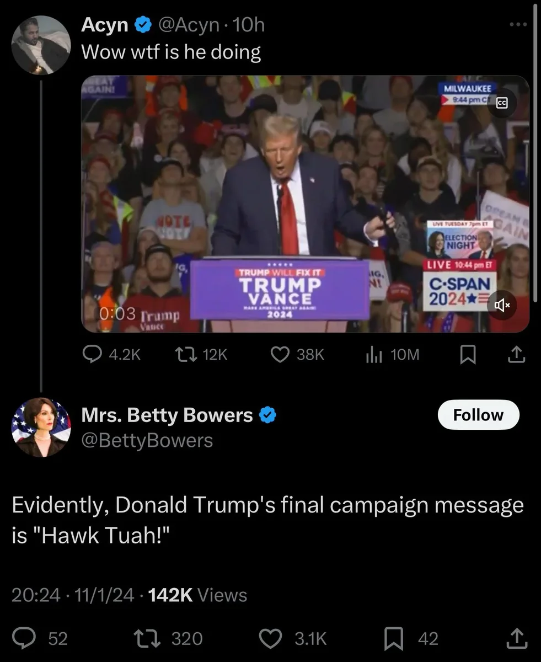541x662 pixels.
Task: Open Betty Bowers' profile picture
Action: point(41,427)
